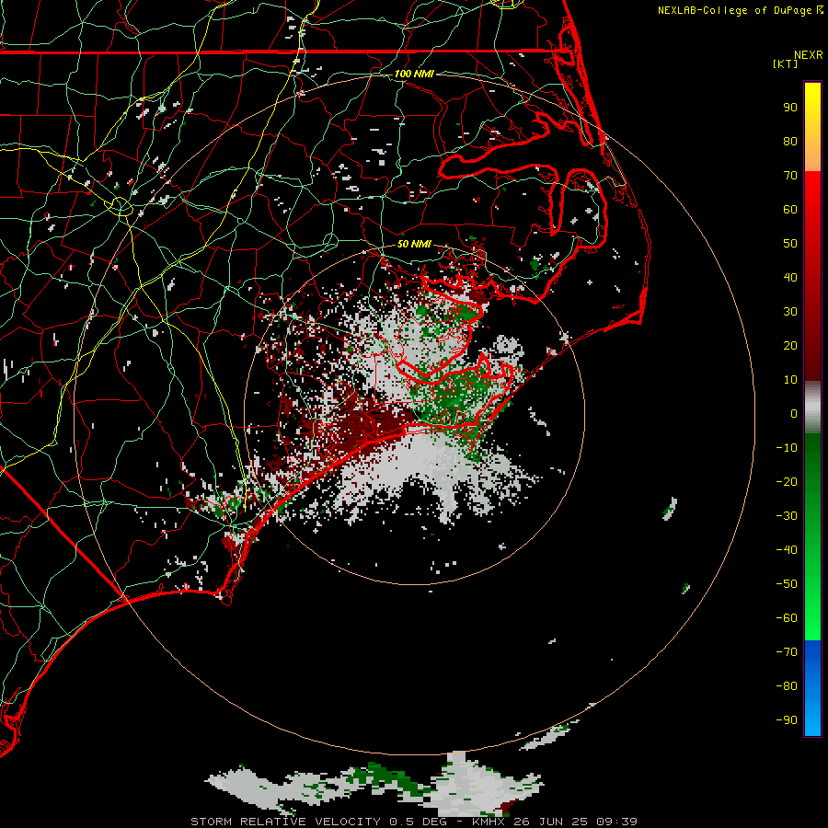Click the 40 value on the velocity scale
Viewport: 828px width, 828px height.
790,277
